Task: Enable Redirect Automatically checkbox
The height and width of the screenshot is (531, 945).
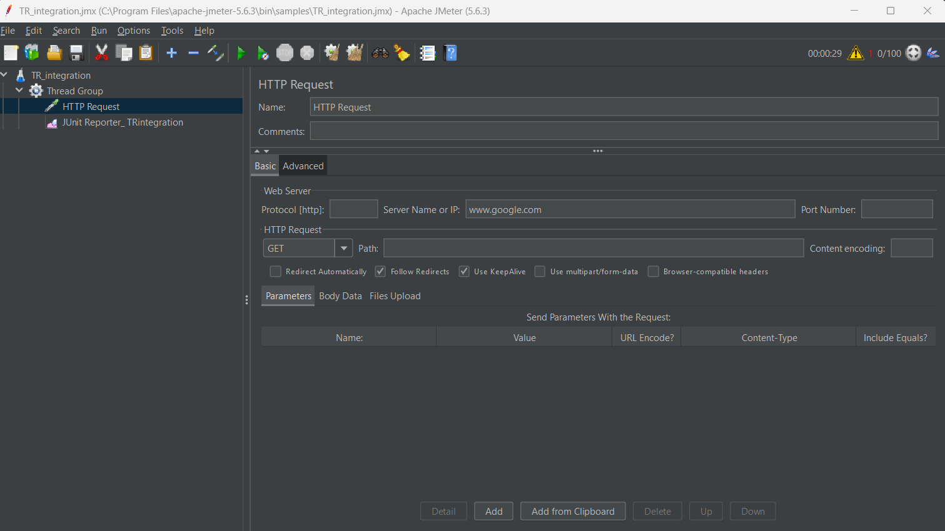Action: [275, 271]
